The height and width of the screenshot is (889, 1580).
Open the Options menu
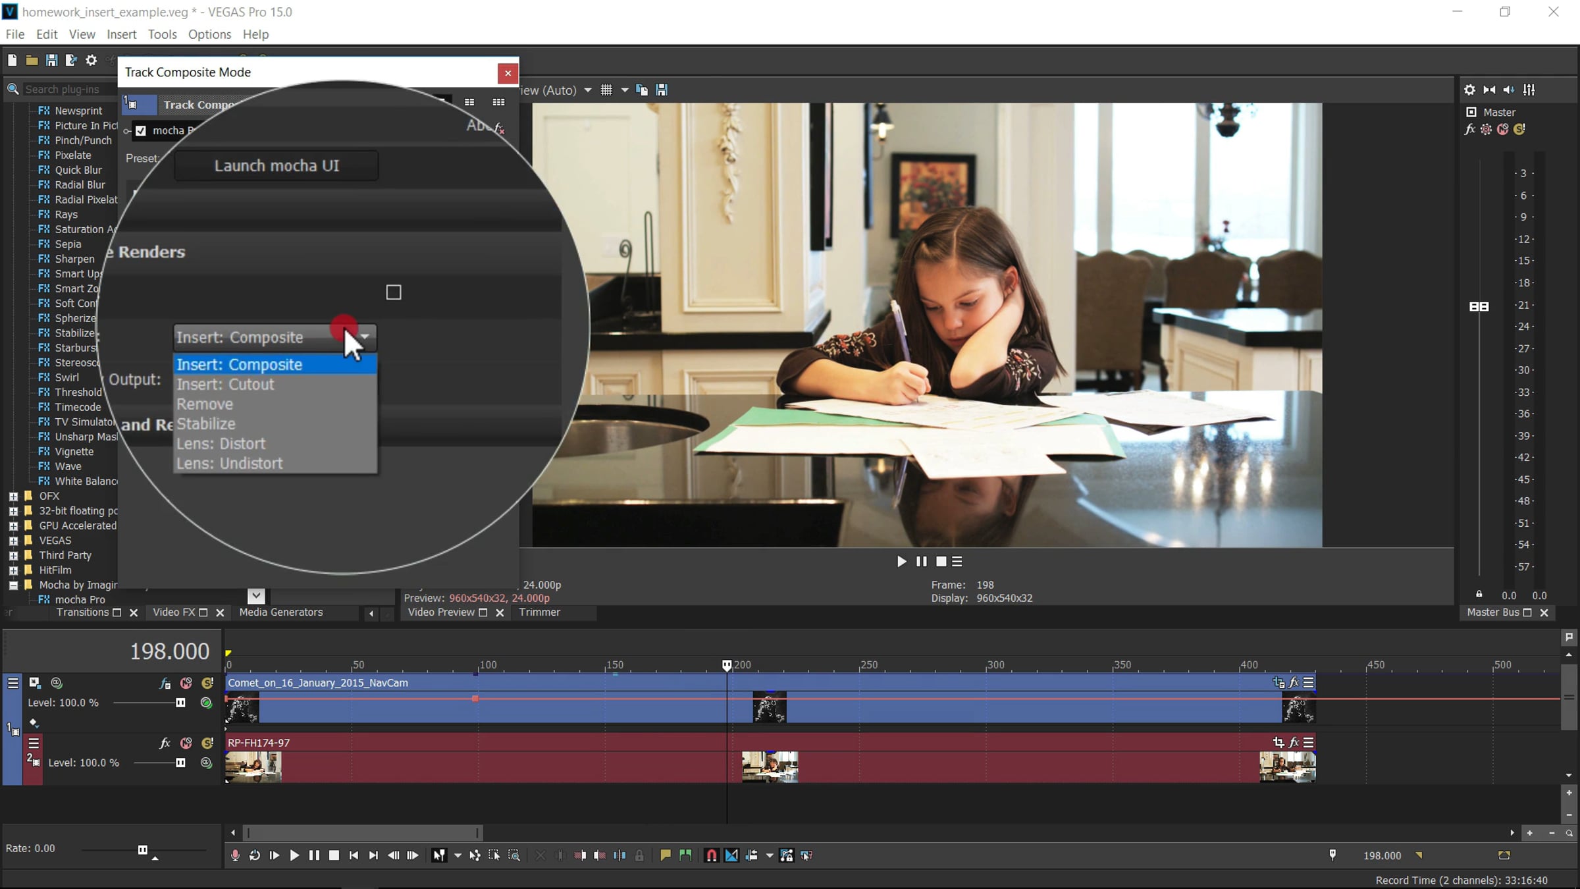[209, 34]
